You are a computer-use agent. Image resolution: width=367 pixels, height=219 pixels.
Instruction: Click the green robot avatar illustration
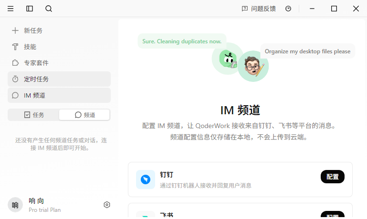point(227,59)
